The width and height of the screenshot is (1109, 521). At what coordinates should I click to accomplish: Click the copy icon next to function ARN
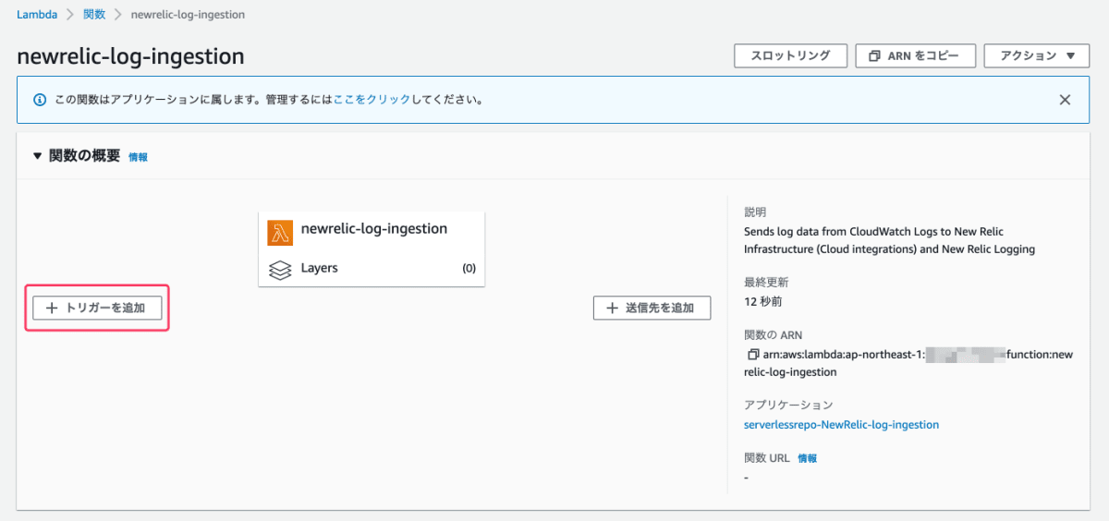click(x=752, y=355)
